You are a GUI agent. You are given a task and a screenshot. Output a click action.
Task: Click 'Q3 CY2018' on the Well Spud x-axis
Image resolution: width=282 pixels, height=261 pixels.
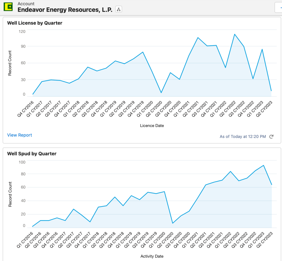[108, 240]
